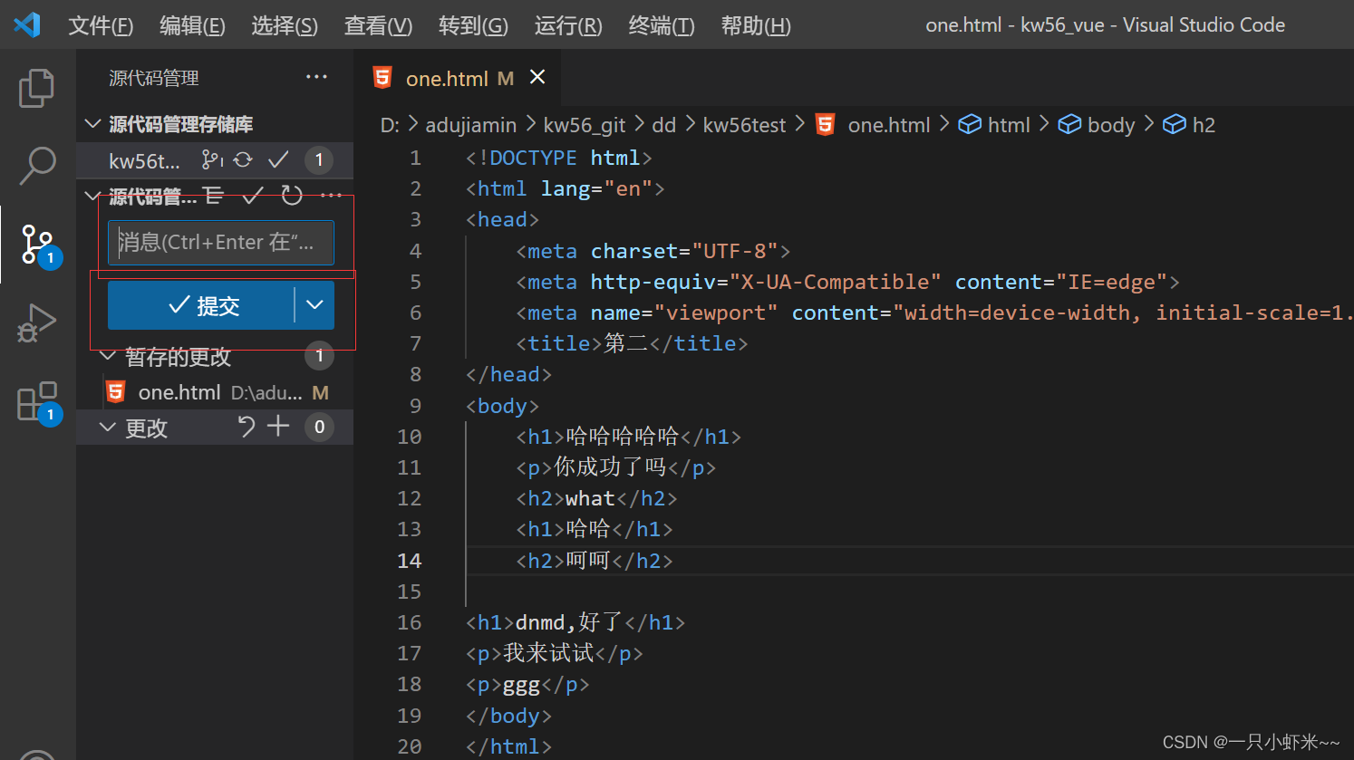Open the Explorer view in activity bar

[x=36, y=88]
